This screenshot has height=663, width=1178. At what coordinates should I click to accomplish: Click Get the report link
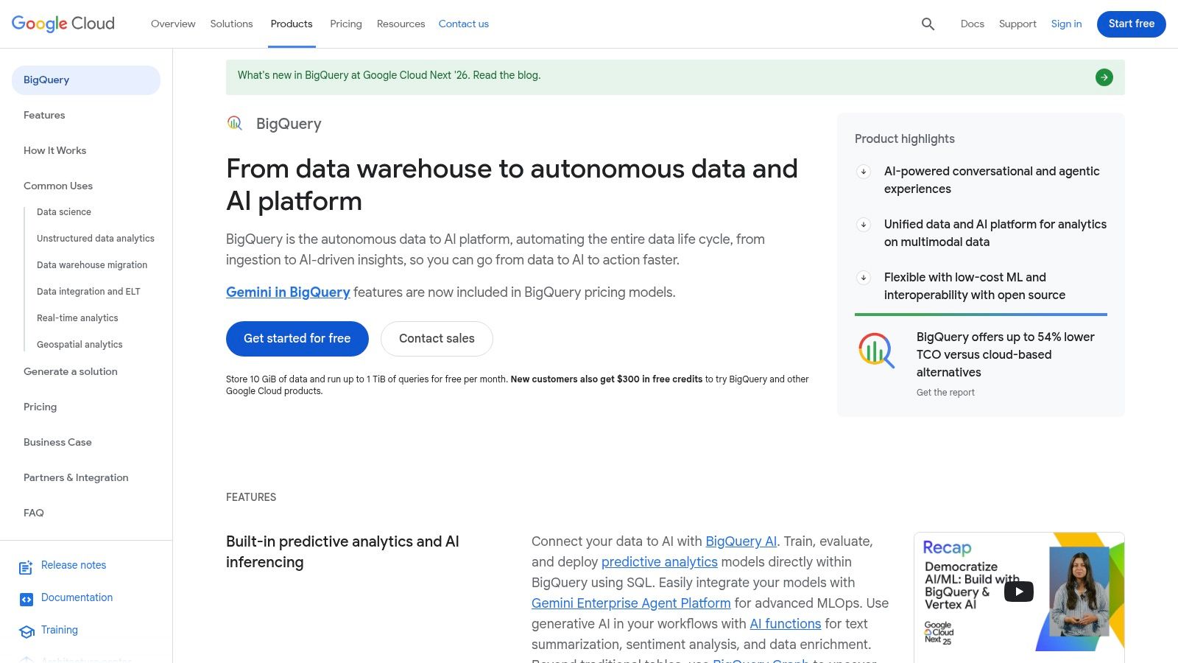[945, 393]
